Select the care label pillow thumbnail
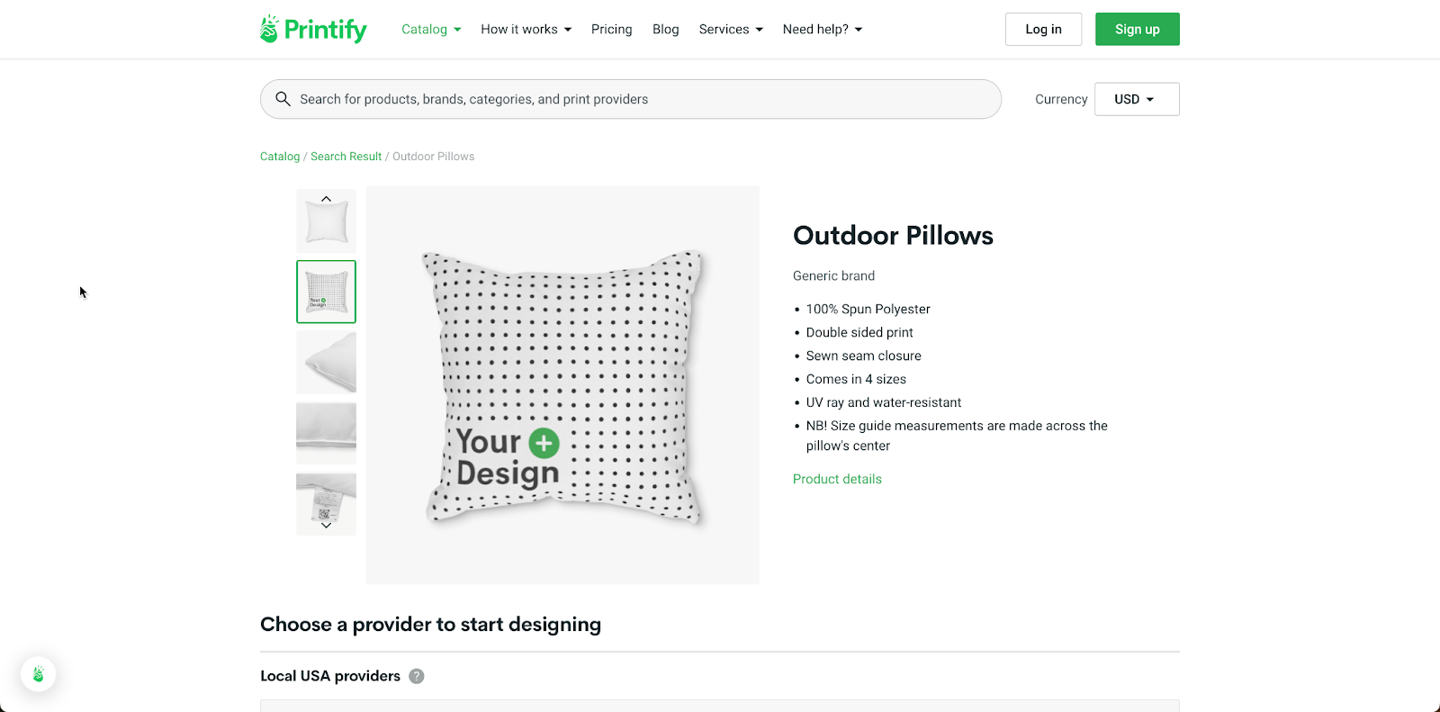This screenshot has width=1440, height=712. click(326, 503)
